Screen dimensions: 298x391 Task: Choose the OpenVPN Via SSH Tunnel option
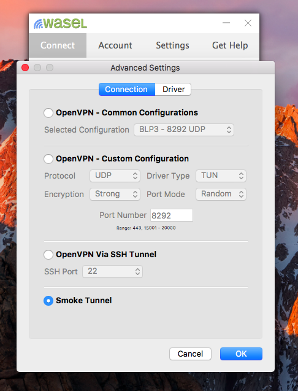tap(48, 255)
